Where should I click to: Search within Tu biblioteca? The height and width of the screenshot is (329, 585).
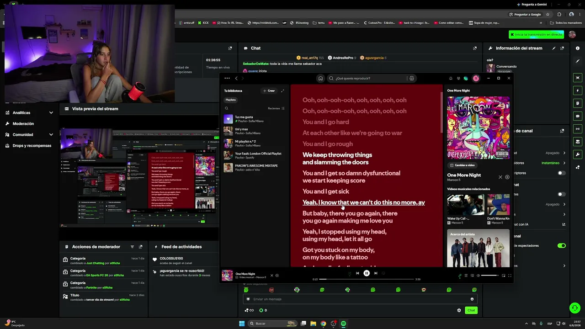226,108
